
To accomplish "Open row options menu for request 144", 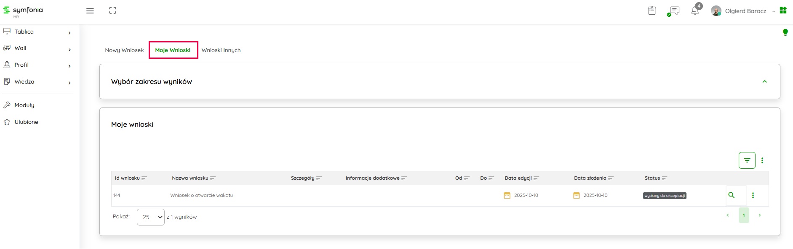I will [753, 195].
